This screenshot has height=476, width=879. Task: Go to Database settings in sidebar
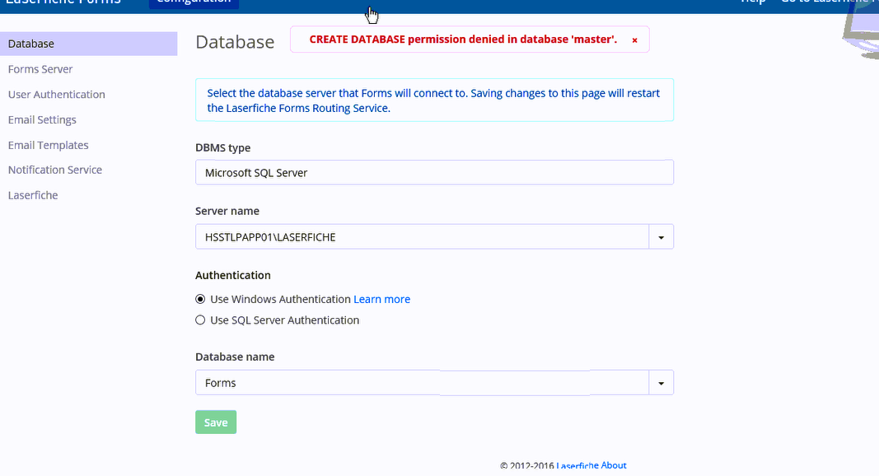(31, 44)
